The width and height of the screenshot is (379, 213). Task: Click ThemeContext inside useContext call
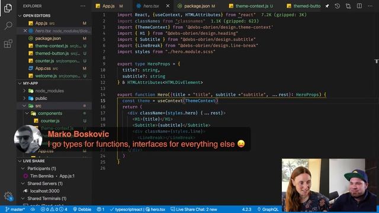[200, 101]
